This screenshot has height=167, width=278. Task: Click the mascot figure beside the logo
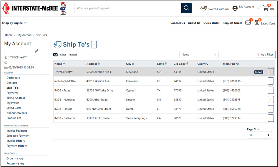click(63, 8)
